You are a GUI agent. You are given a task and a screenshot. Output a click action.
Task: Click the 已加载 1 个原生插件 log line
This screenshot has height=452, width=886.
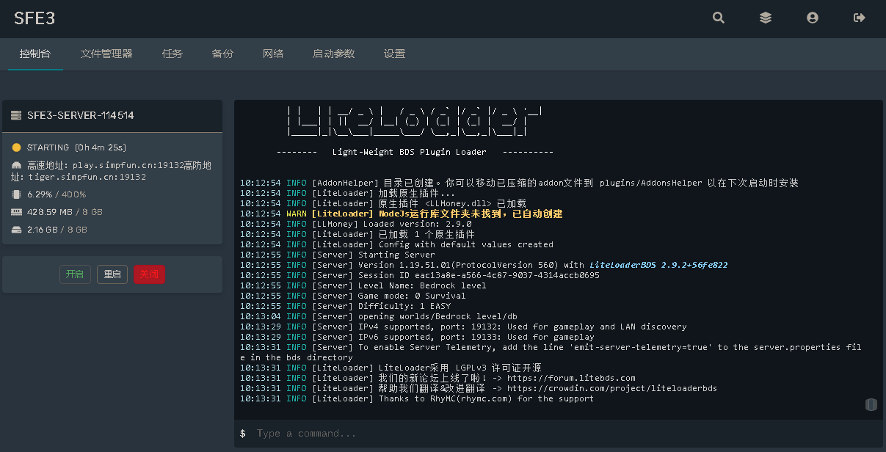[357, 234]
